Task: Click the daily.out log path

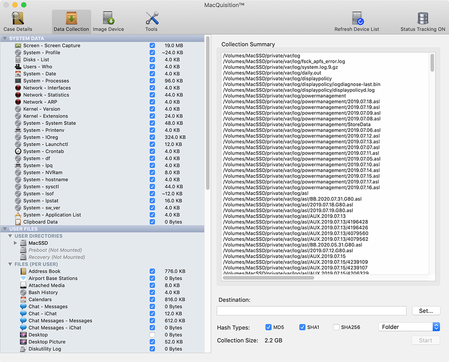Action: 272,73
